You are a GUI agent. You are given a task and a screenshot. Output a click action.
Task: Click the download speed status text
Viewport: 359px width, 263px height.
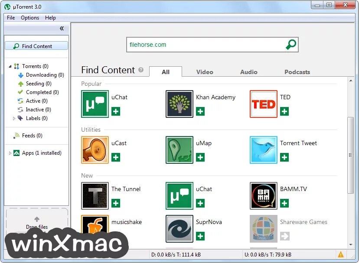pyautogui.click(x=176, y=254)
